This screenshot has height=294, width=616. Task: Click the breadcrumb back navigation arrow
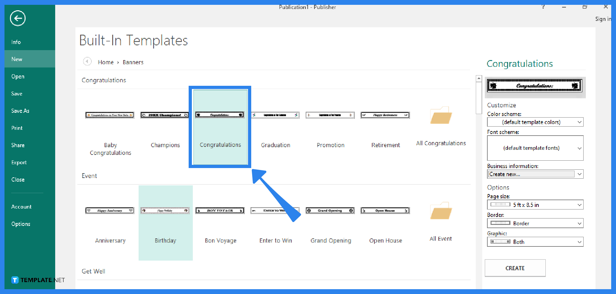87,62
